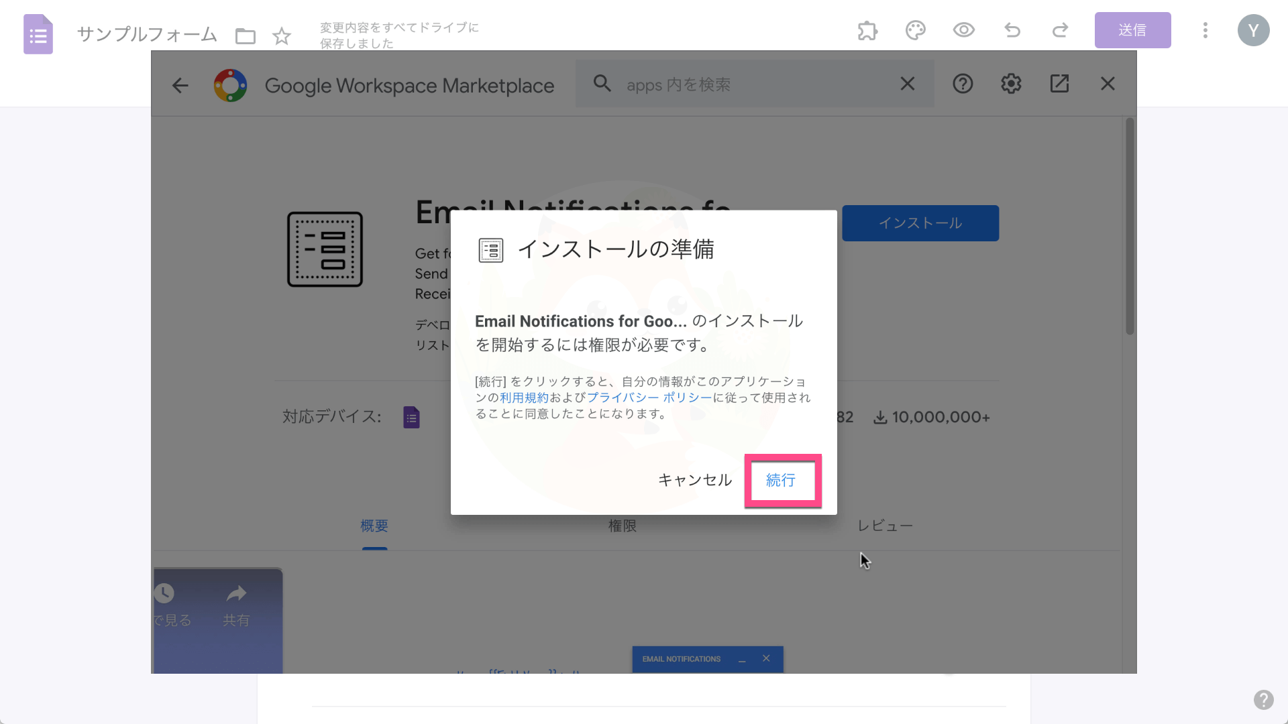Select the レビュー tab
The width and height of the screenshot is (1288, 724).
point(885,526)
